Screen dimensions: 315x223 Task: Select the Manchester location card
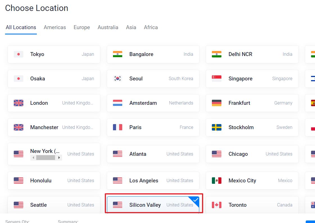[54, 127]
